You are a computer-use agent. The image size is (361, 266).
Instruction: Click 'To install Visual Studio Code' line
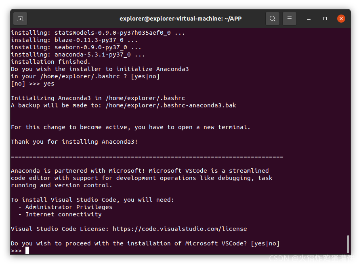pos(92,200)
